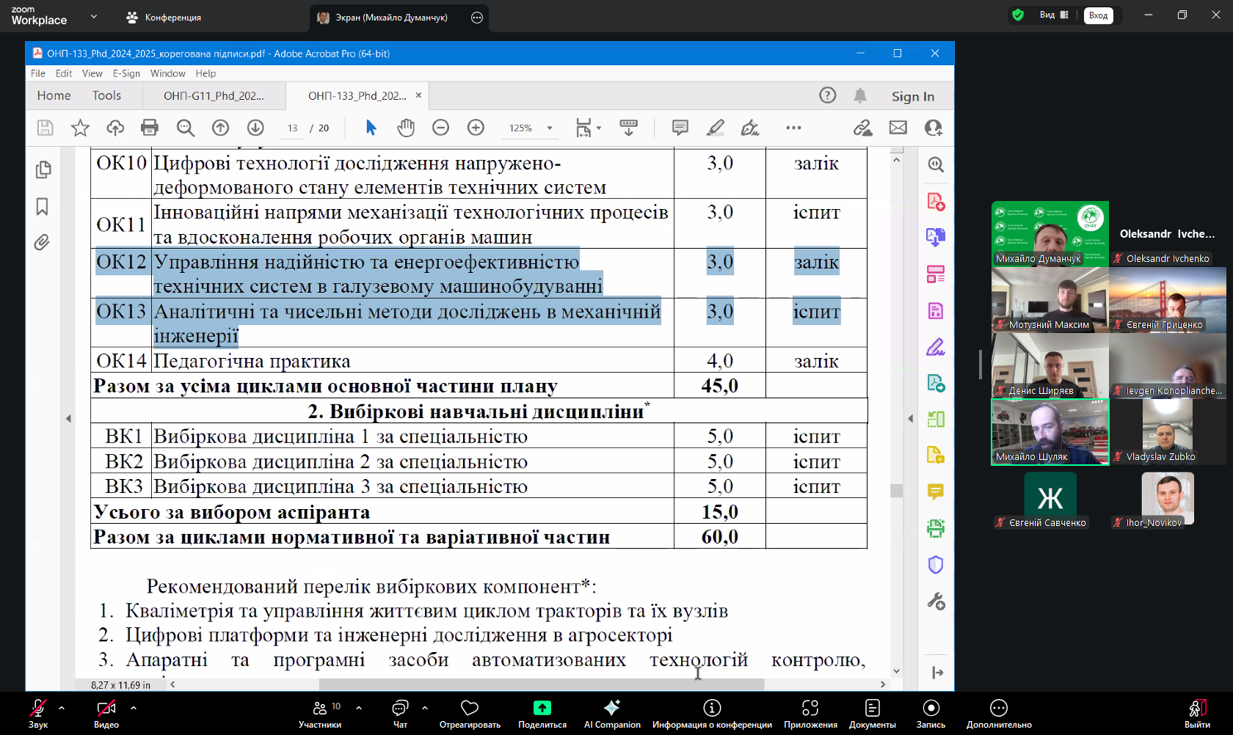Leave meeting with Выйти button
The height and width of the screenshot is (735, 1233).
(1197, 714)
